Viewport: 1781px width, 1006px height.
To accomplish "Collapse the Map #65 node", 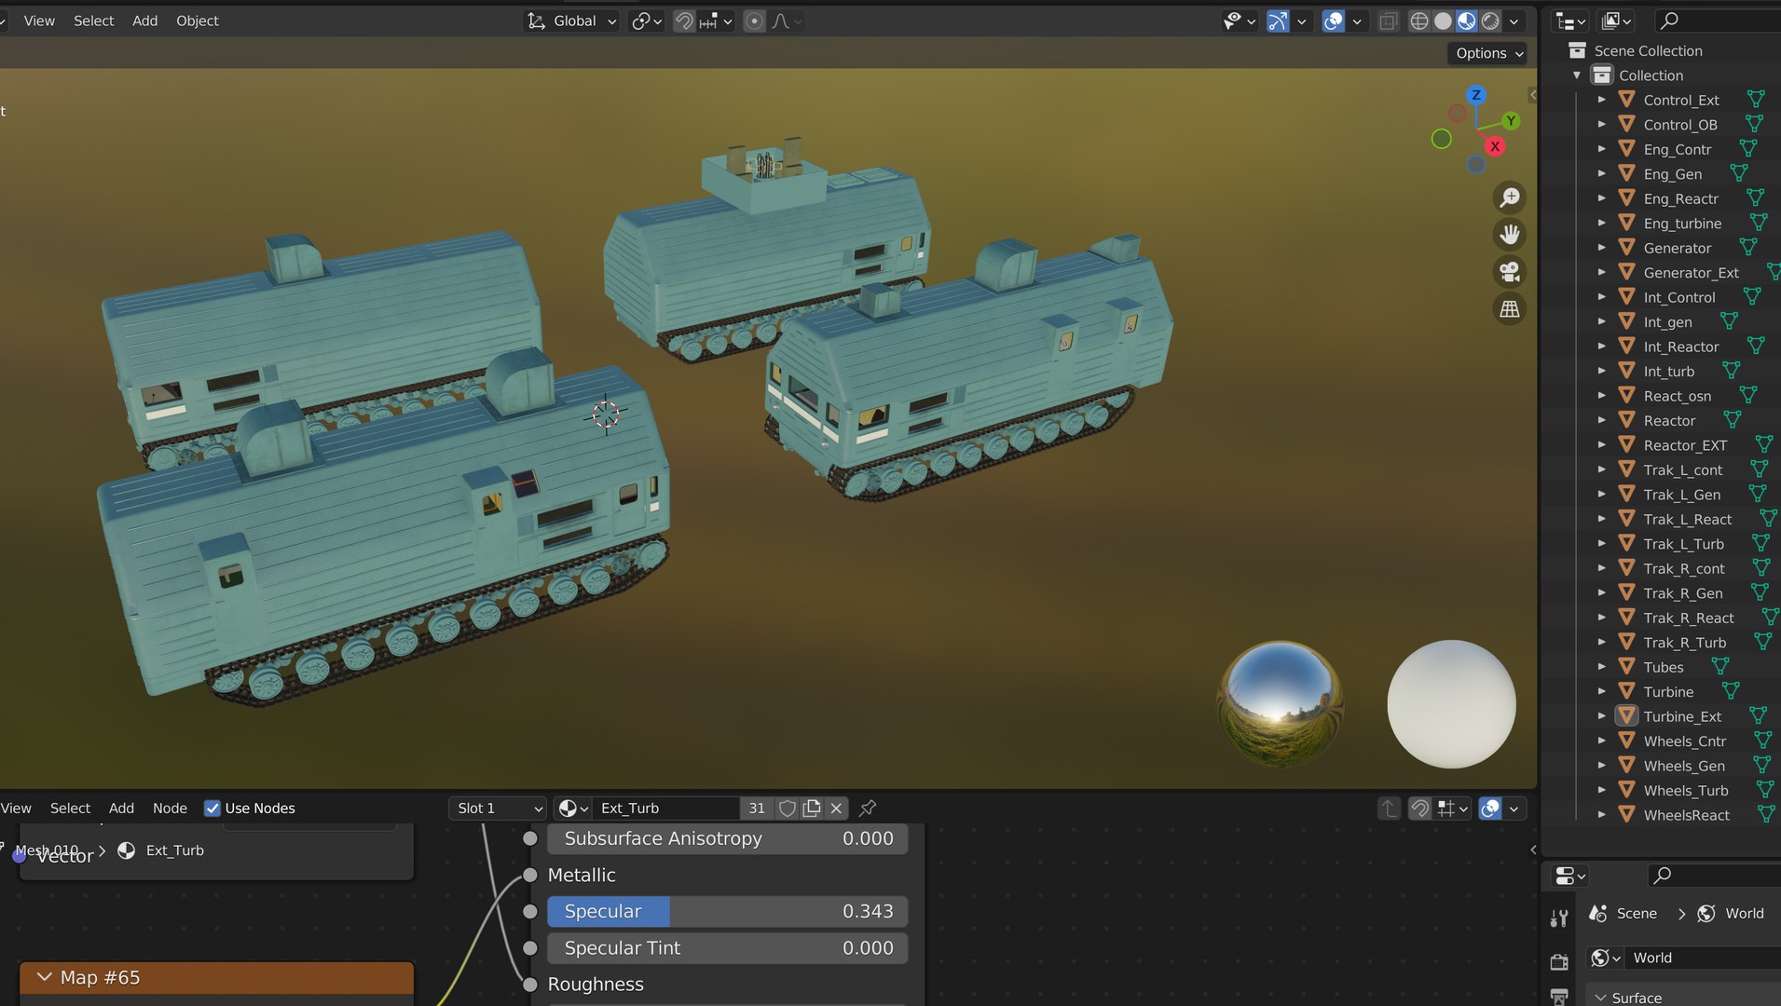I will [x=44, y=977].
